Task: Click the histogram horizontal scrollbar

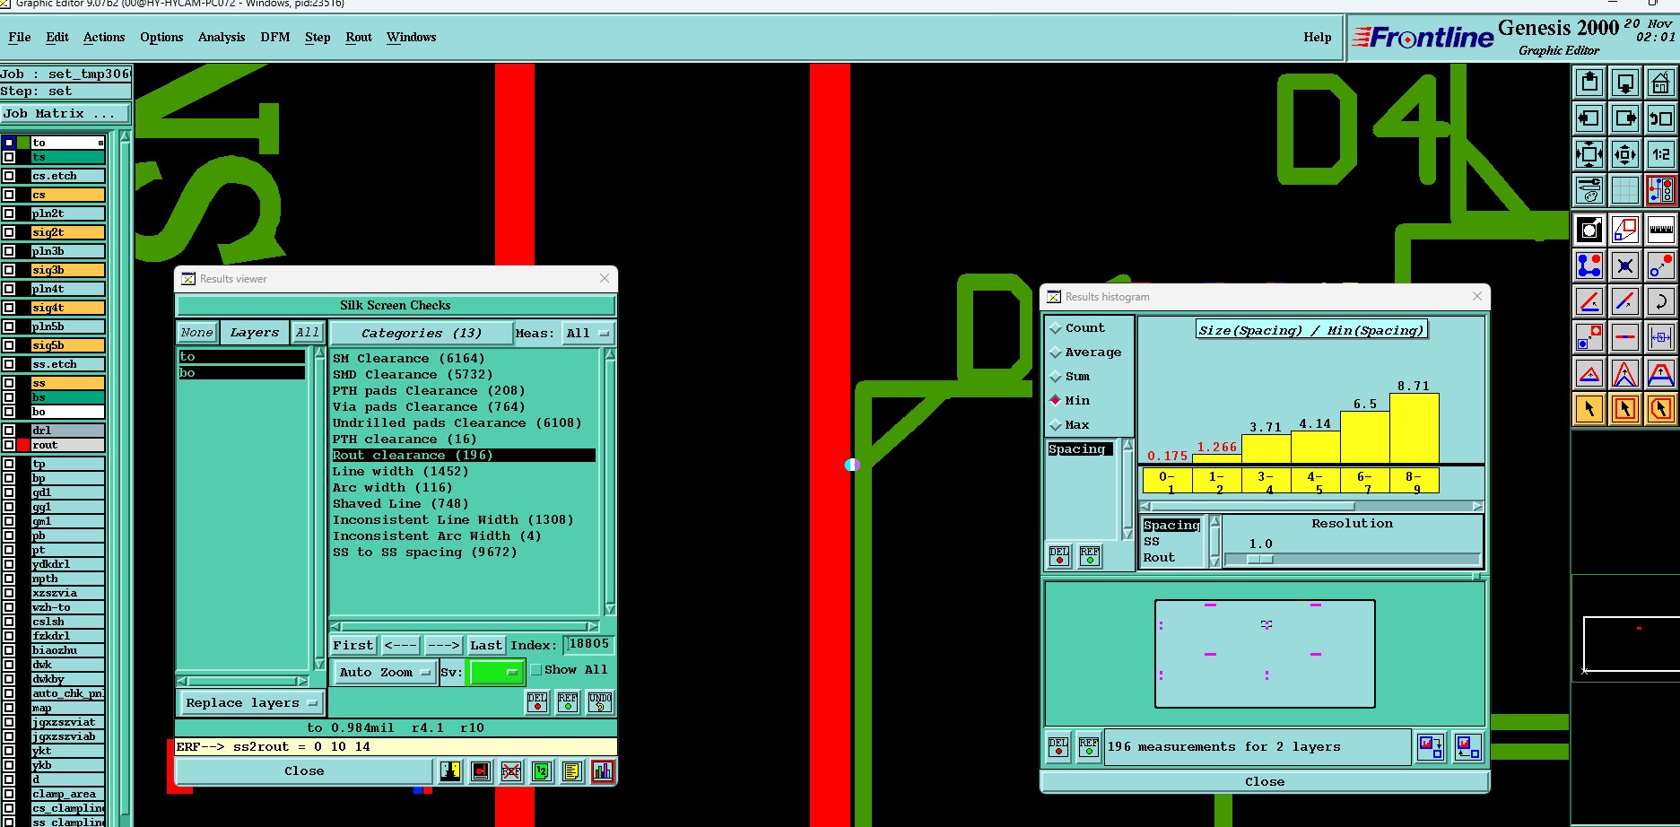Action: click(1310, 507)
